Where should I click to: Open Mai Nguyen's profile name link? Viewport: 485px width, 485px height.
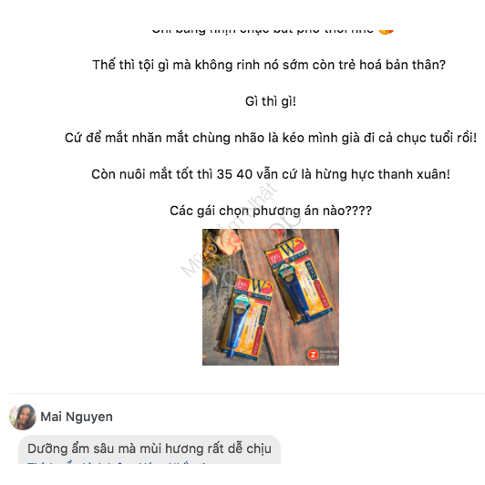pos(77,417)
